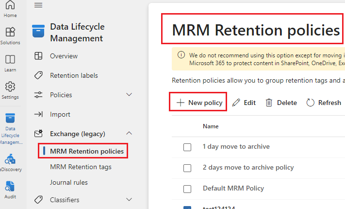Toggle the hamburger navigation menu
Image resolution: width=345 pixels, height=209 pixels.
click(38, 5)
